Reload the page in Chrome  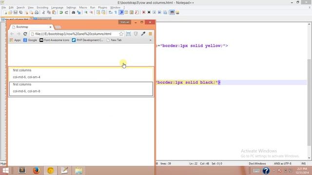[x=25, y=34]
